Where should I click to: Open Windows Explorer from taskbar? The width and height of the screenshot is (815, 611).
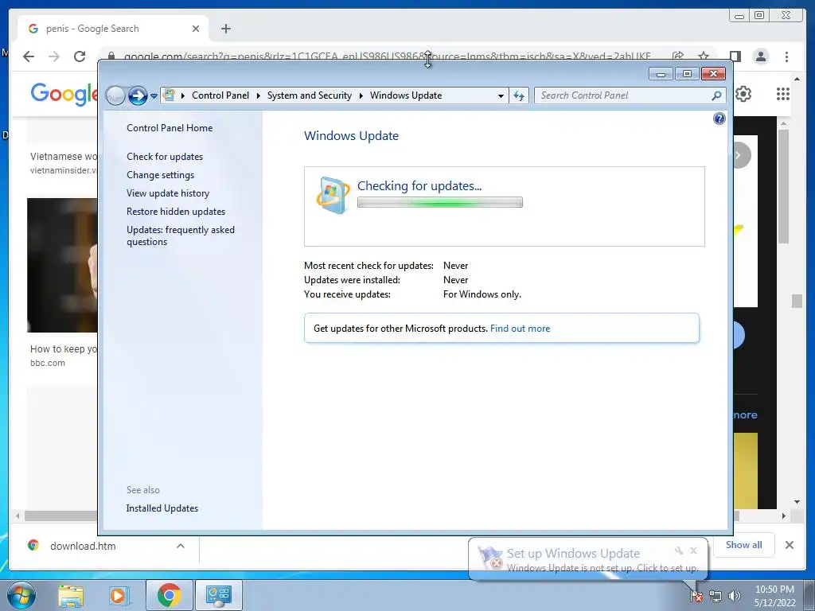[x=71, y=596]
